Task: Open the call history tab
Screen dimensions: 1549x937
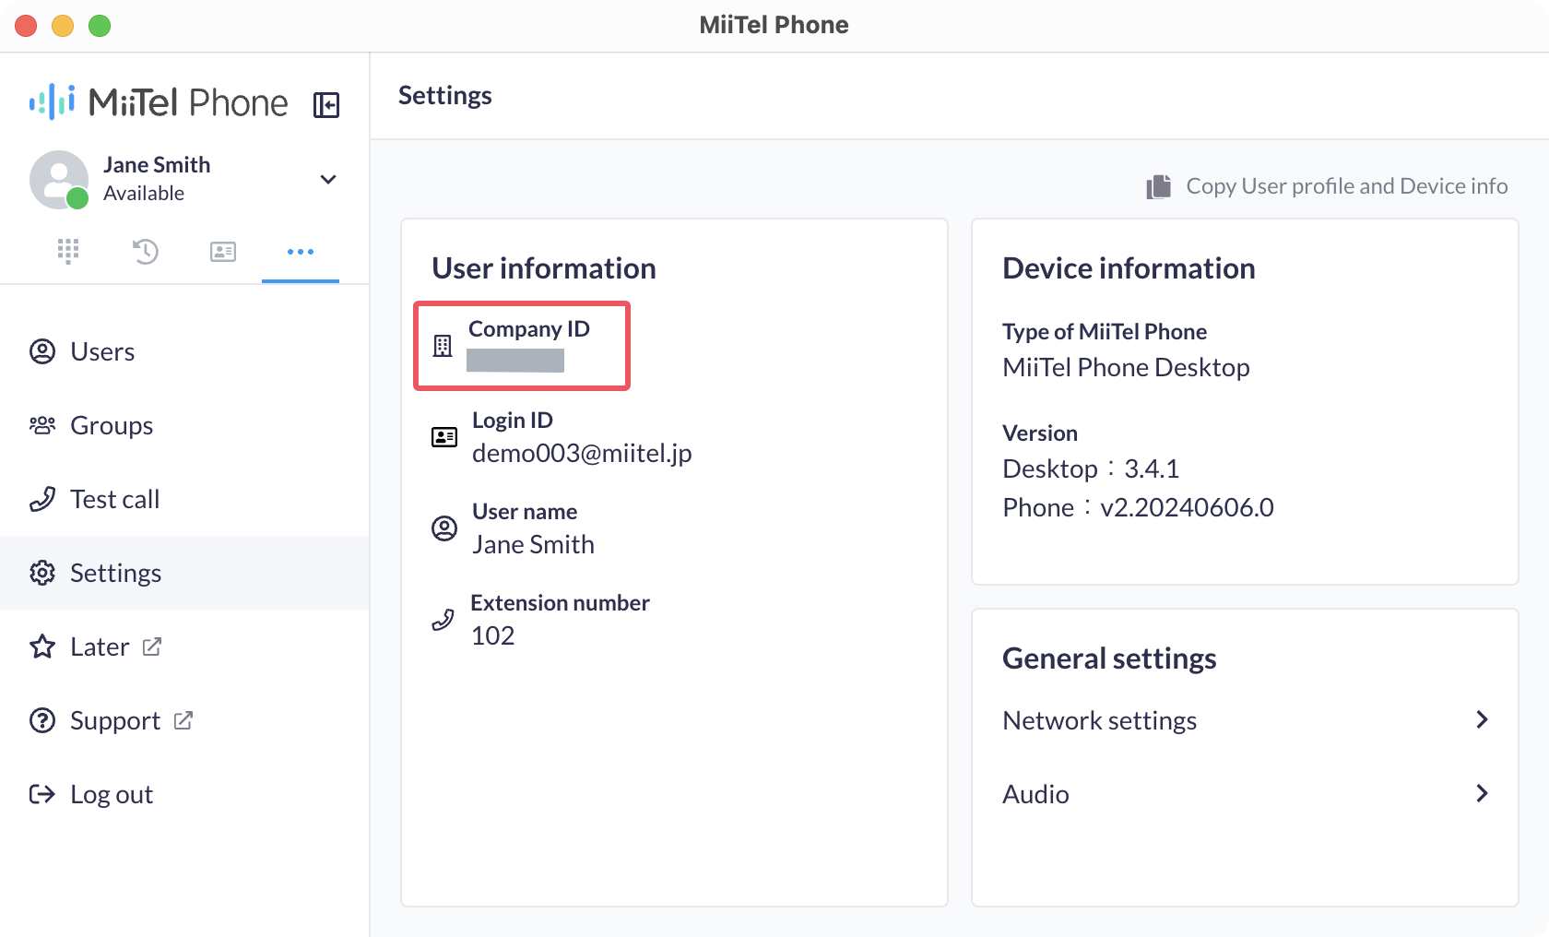Action: point(146,251)
